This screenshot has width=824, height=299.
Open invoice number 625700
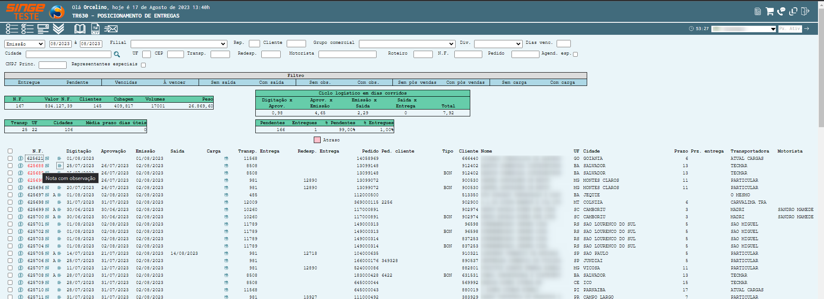35,217
